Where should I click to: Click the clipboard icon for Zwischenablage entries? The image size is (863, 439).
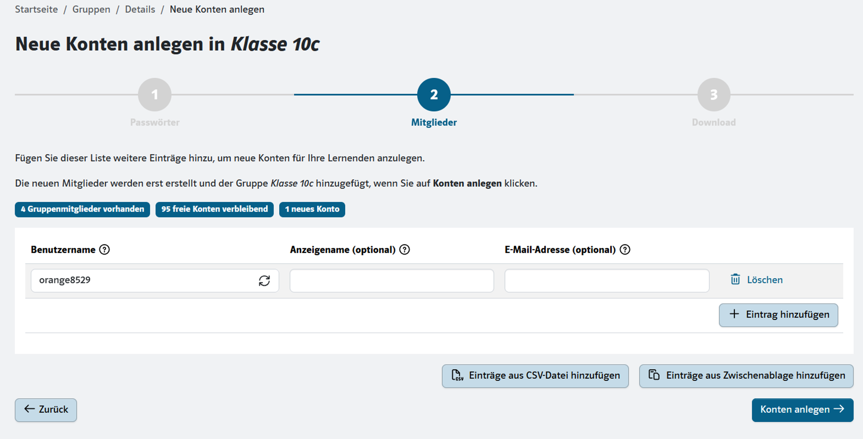[x=654, y=375]
